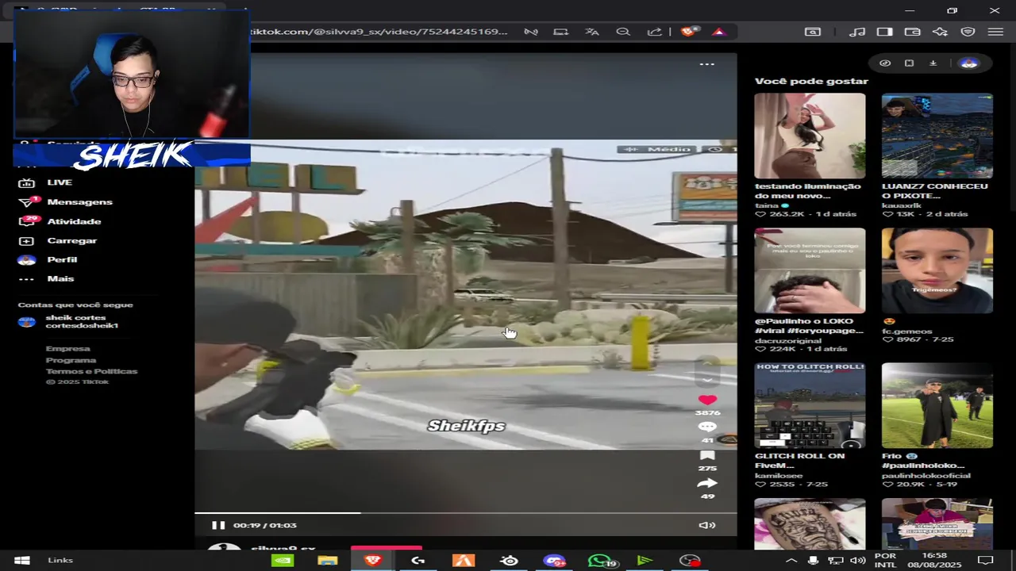Viewport: 1016px width, 571px height.
Task: Pause the TikTok video
Action: [x=218, y=525]
